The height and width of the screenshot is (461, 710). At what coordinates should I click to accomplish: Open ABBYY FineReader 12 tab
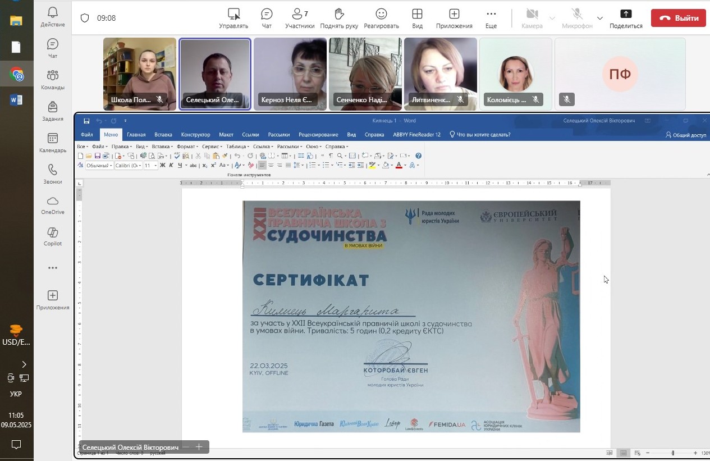click(x=416, y=135)
